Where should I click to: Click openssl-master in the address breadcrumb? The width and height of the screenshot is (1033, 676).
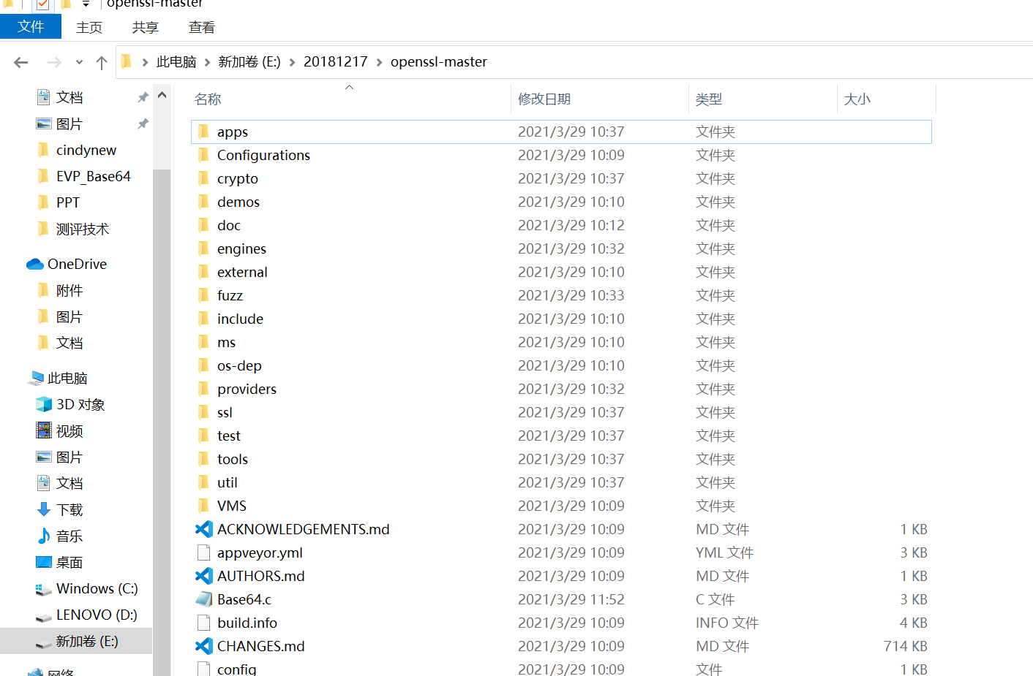point(439,61)
